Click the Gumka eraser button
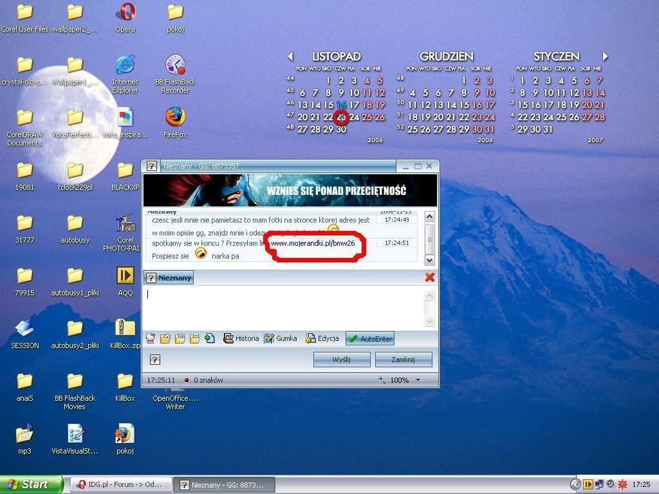Viewport: 659px width, 494px height. pos(281,338)
